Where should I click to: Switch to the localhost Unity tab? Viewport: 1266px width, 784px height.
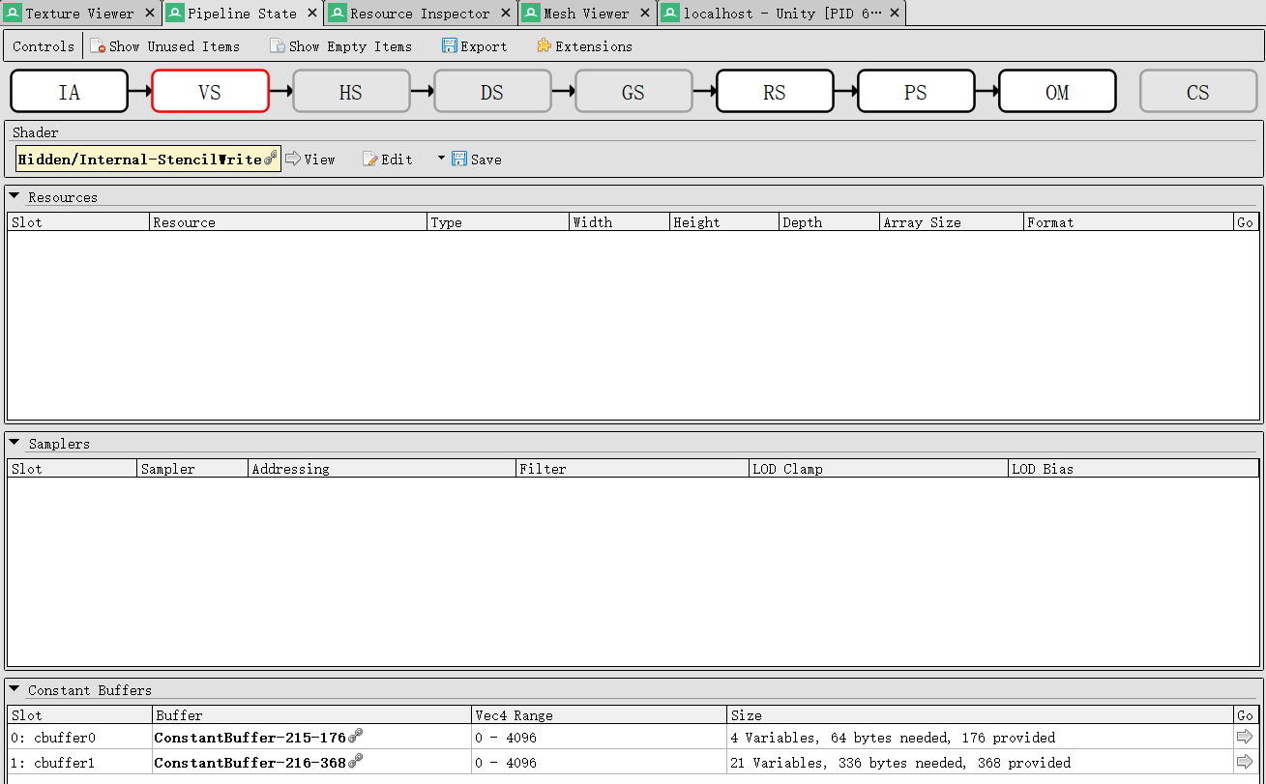coord(781,14)
